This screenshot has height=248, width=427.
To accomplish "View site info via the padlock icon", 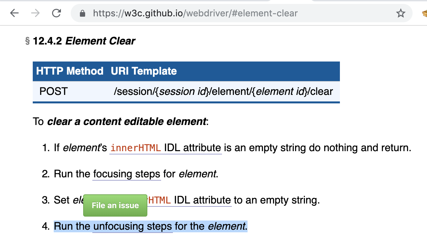I will point(83,13).
